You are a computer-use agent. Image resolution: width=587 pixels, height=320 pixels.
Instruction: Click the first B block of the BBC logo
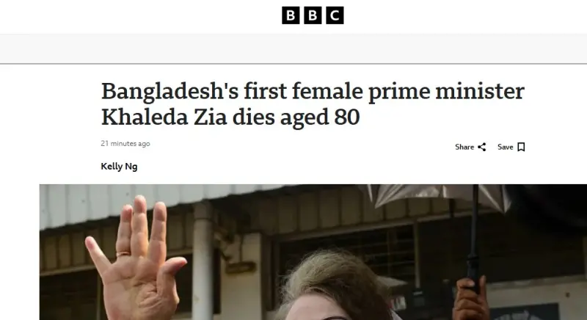coord(291,15)
